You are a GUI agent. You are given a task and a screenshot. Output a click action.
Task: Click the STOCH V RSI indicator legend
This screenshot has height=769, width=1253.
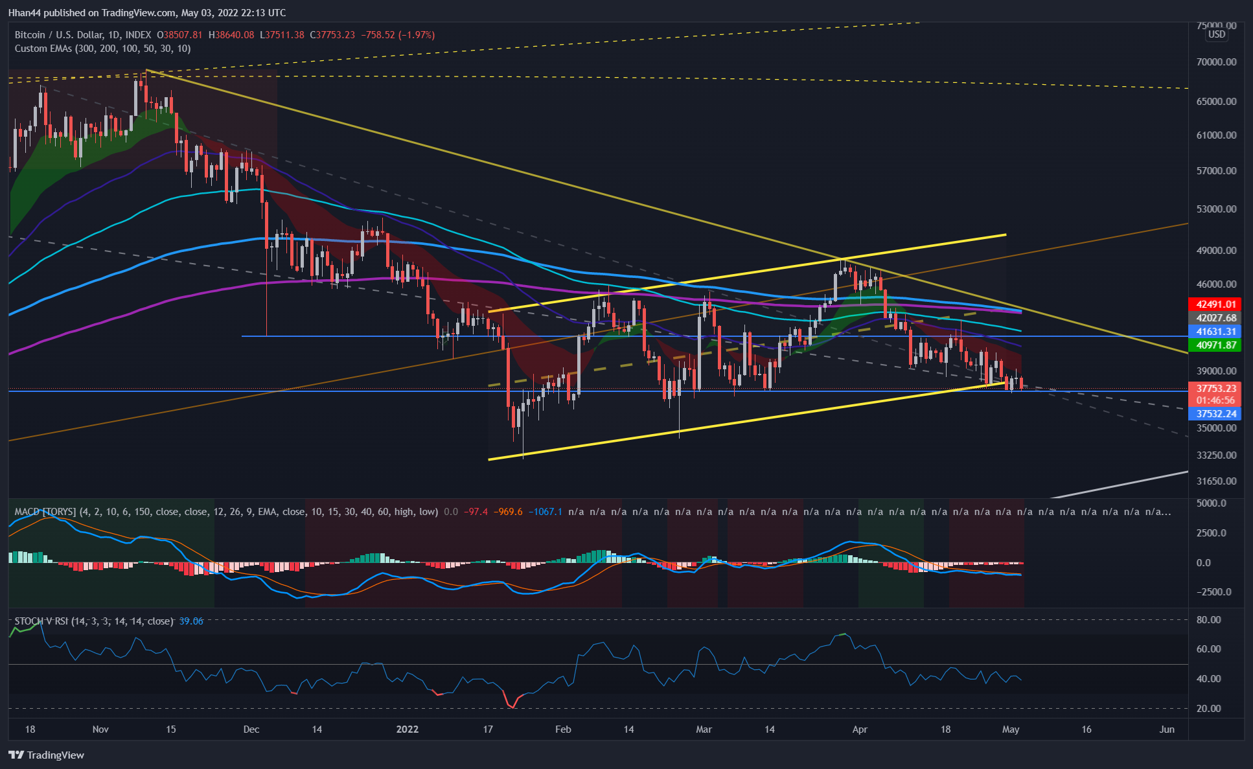pos(94,621)
